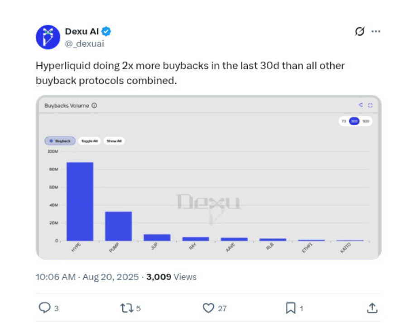Repost this tweet using the retweet icon
The height and width of the screenshot is (328, 413).
pos(126,308)
